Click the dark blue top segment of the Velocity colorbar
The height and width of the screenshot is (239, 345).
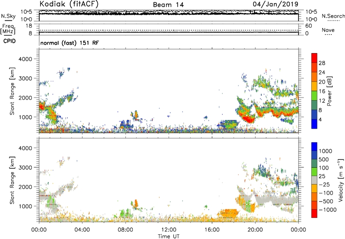click(314, 147)
